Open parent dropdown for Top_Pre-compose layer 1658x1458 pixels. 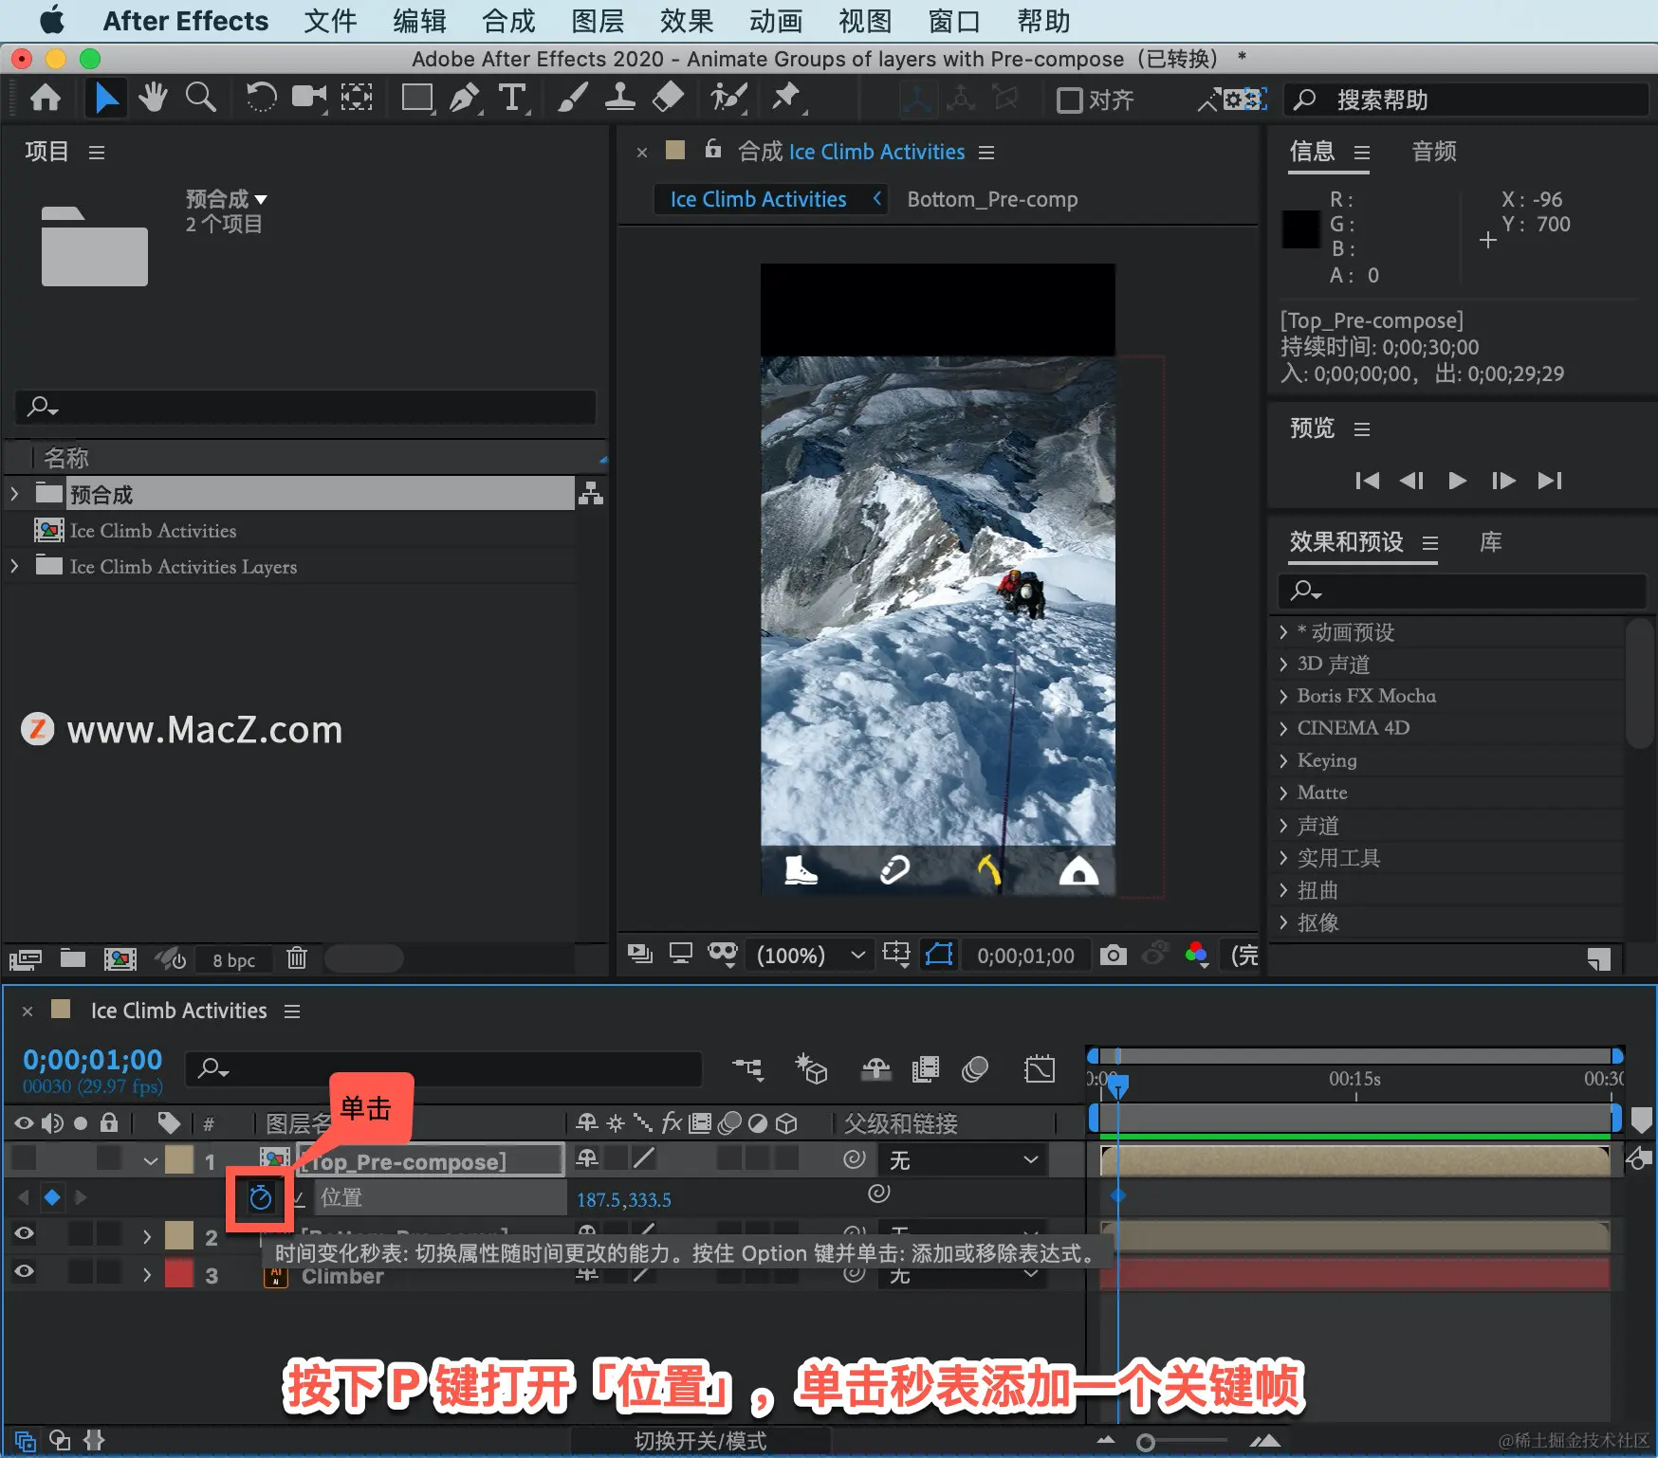point(963,1159)
